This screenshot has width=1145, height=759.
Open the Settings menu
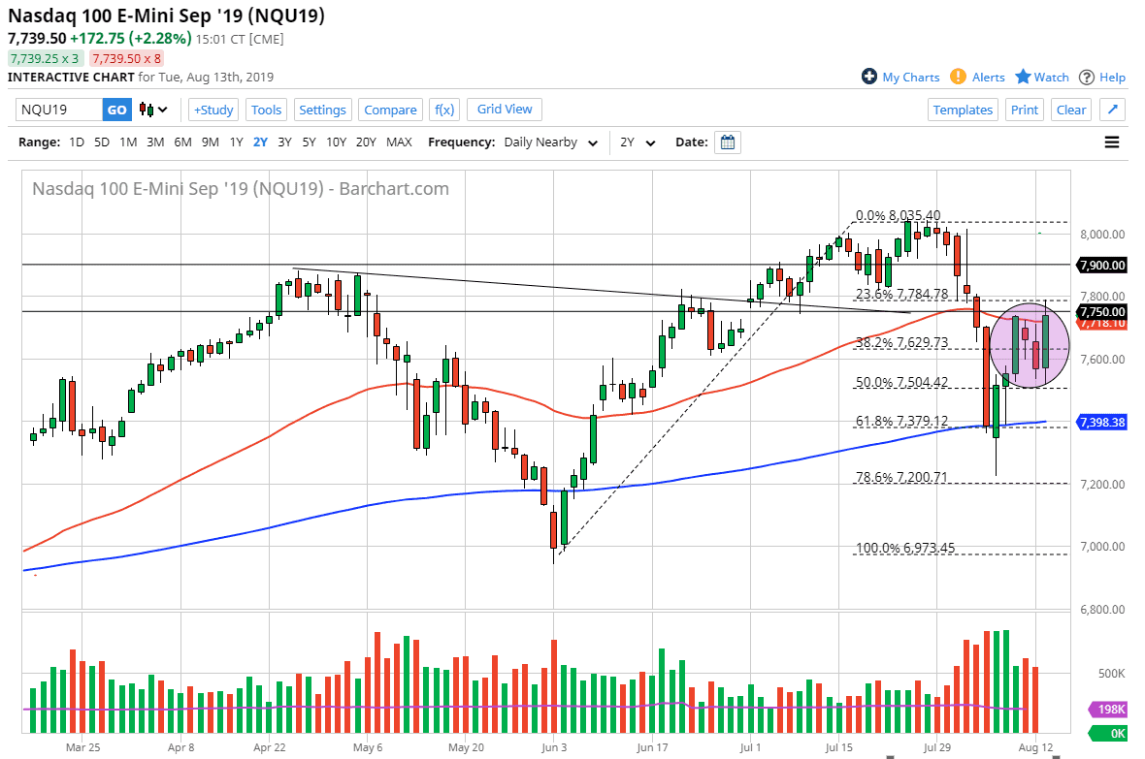tap(322, 110)
